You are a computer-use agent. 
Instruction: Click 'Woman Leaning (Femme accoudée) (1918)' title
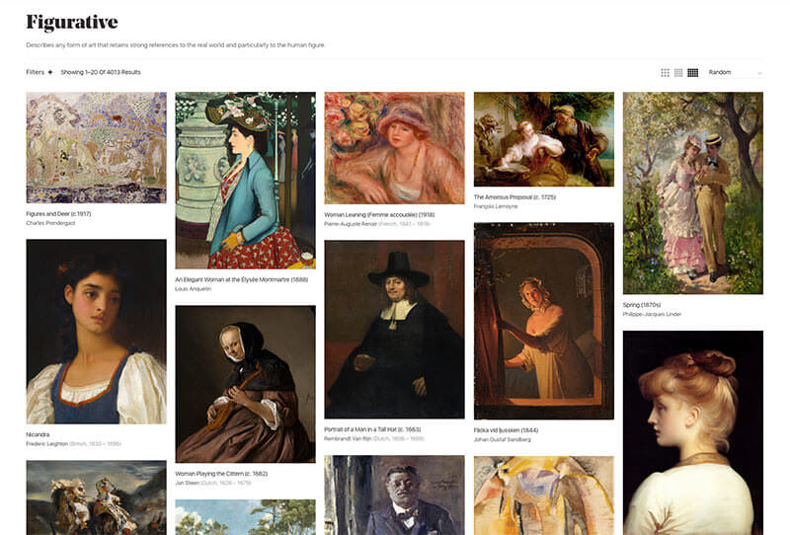click(379, 214)
